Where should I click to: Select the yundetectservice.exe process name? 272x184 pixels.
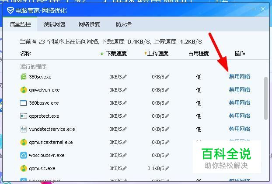coord(52,129)
